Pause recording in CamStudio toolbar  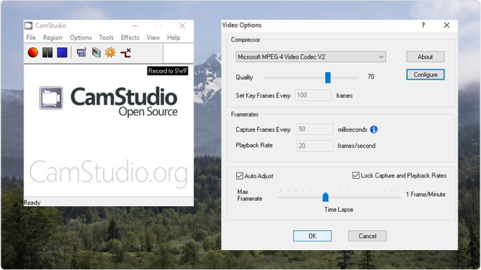pyautogui.click(x=47, y=52)
